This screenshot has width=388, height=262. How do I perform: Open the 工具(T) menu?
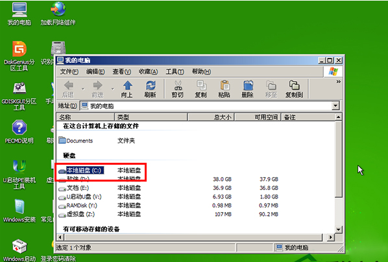click(x=175, y=72)
